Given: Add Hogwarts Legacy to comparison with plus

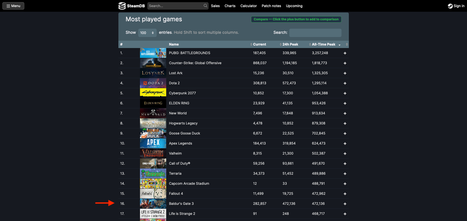Looking at the screenshot, I should point(345,123).
